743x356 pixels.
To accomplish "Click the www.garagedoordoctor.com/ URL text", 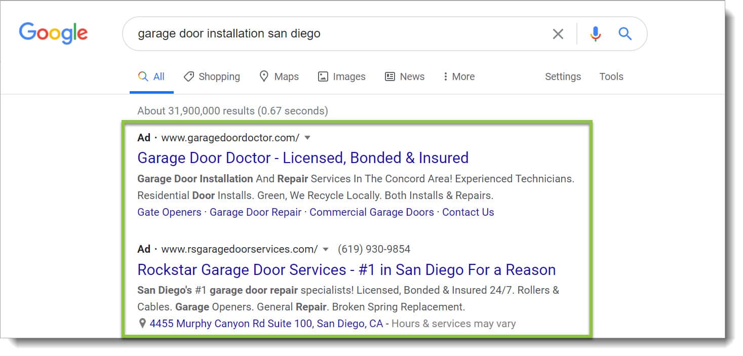I will click(x=230, y=138).
